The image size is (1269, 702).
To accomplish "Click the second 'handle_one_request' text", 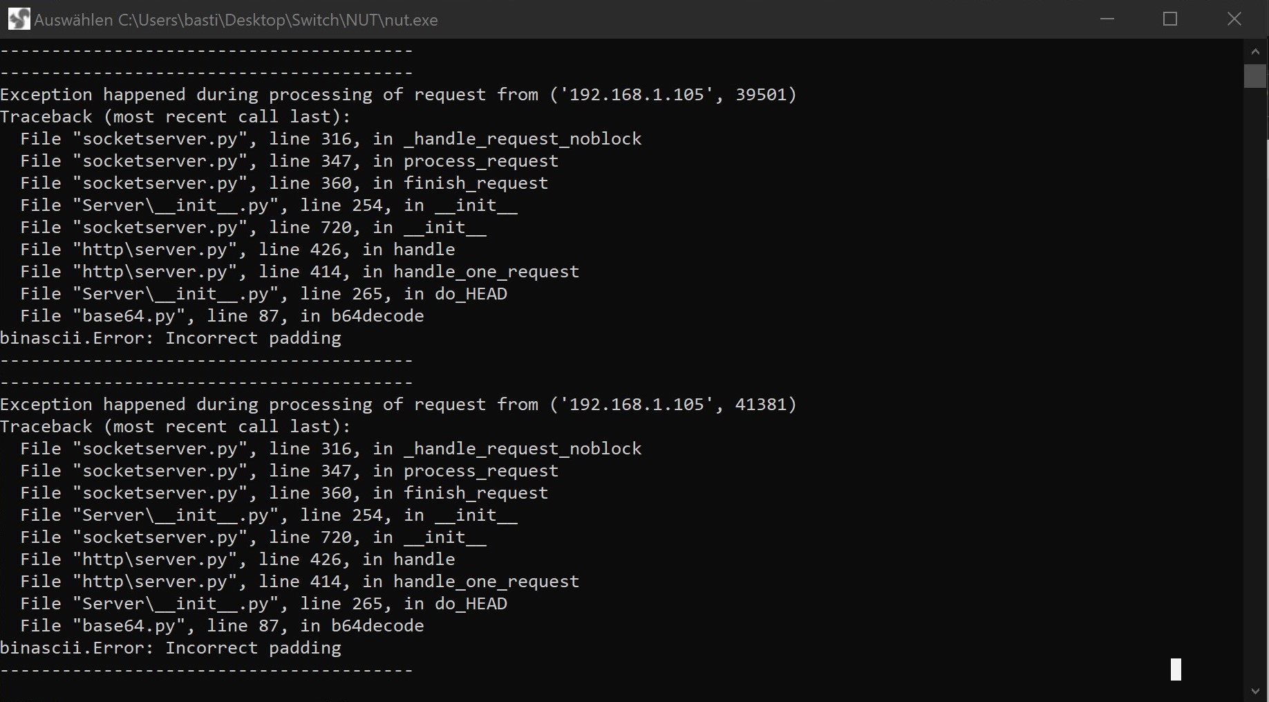I will [487, 582].
